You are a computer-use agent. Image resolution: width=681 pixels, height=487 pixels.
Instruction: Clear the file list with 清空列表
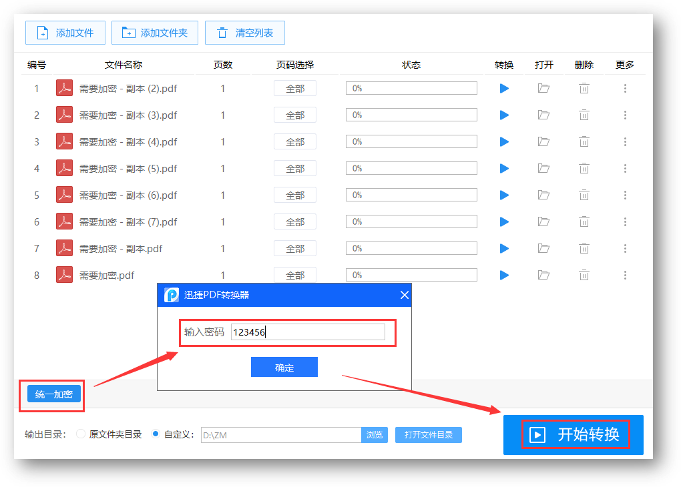pos(244,32)
